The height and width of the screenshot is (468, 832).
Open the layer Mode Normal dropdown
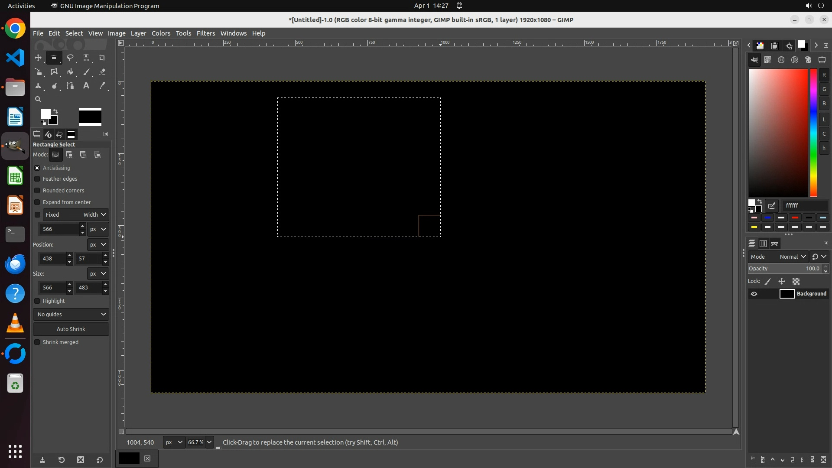tap(792, 257)
